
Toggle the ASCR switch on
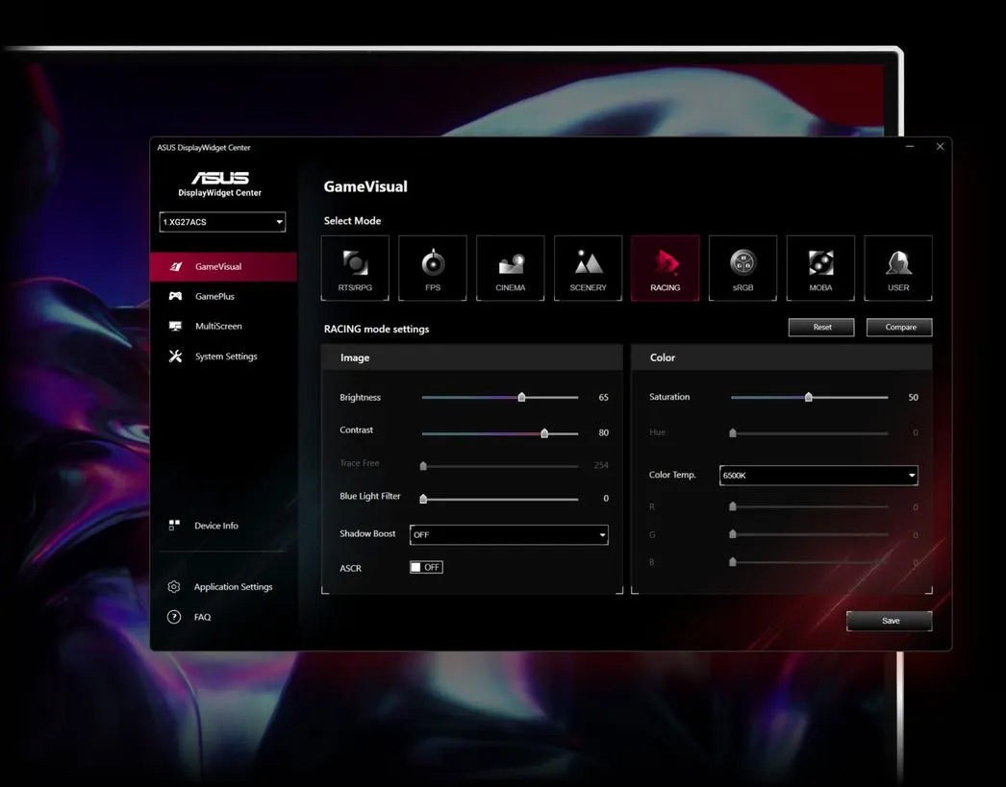[x=426, y=567]
